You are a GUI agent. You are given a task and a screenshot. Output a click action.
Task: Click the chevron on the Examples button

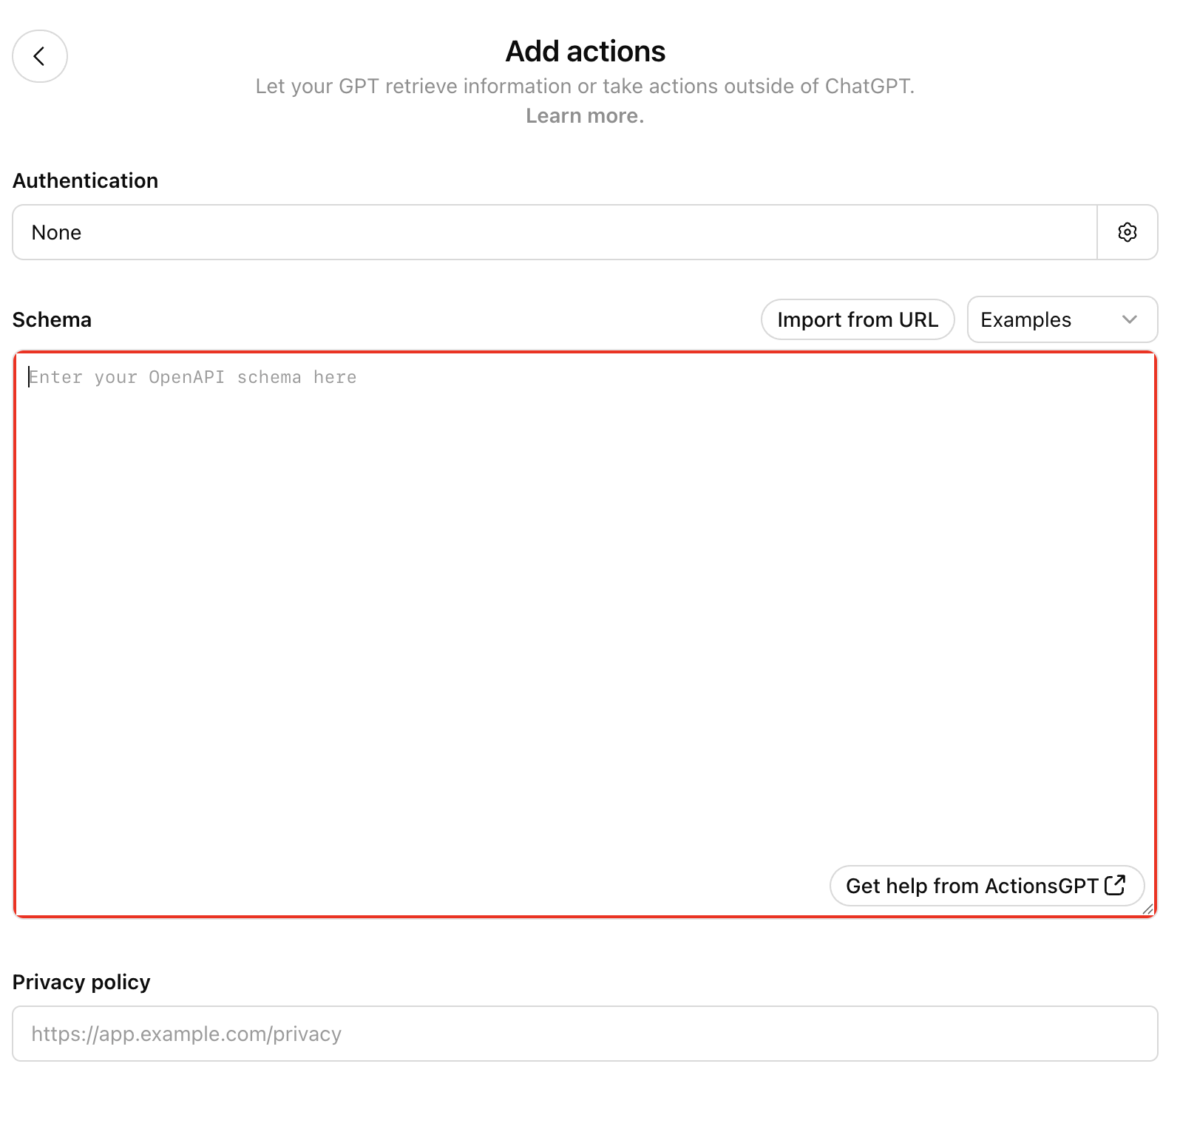tap(1129, 319)
